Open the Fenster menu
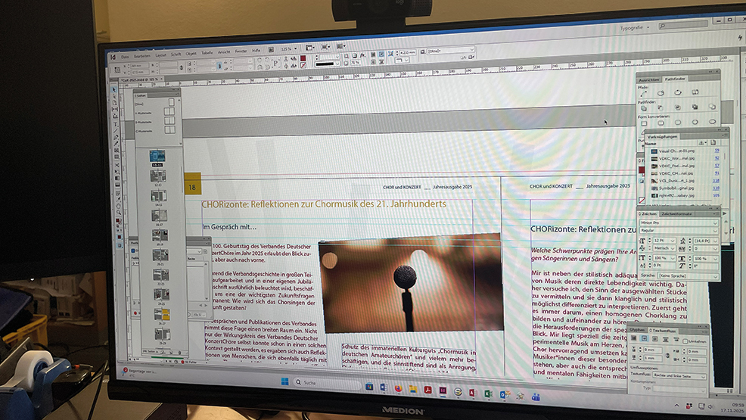The width and height of the screenshot is (746, 420). tap(241, 51)
